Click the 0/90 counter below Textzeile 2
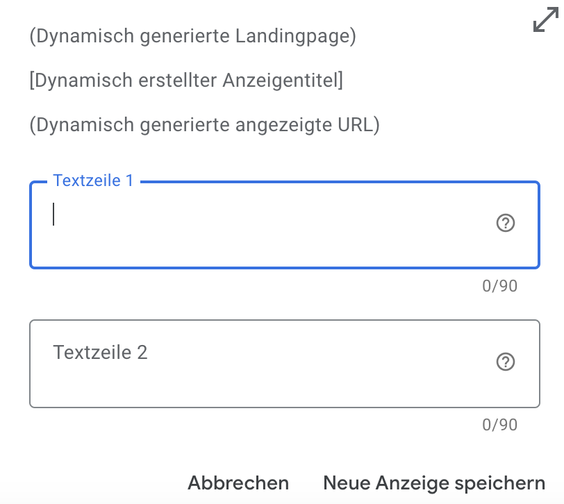 pos(499,425)
